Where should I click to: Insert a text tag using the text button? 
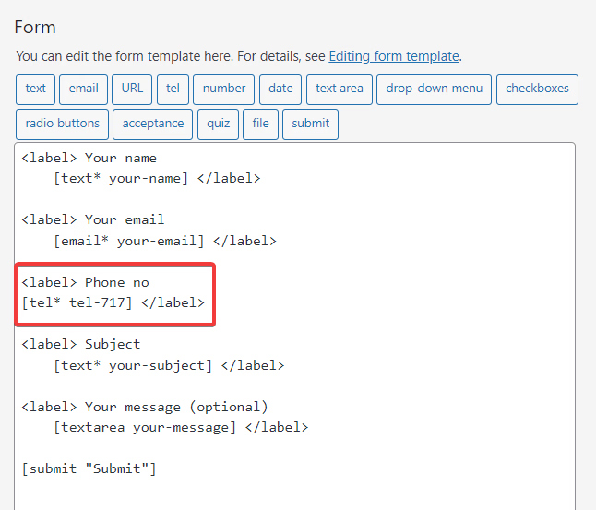coord(35,89)
